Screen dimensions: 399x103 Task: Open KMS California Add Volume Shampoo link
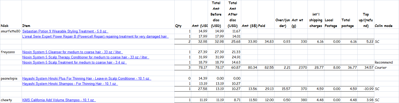59,100
